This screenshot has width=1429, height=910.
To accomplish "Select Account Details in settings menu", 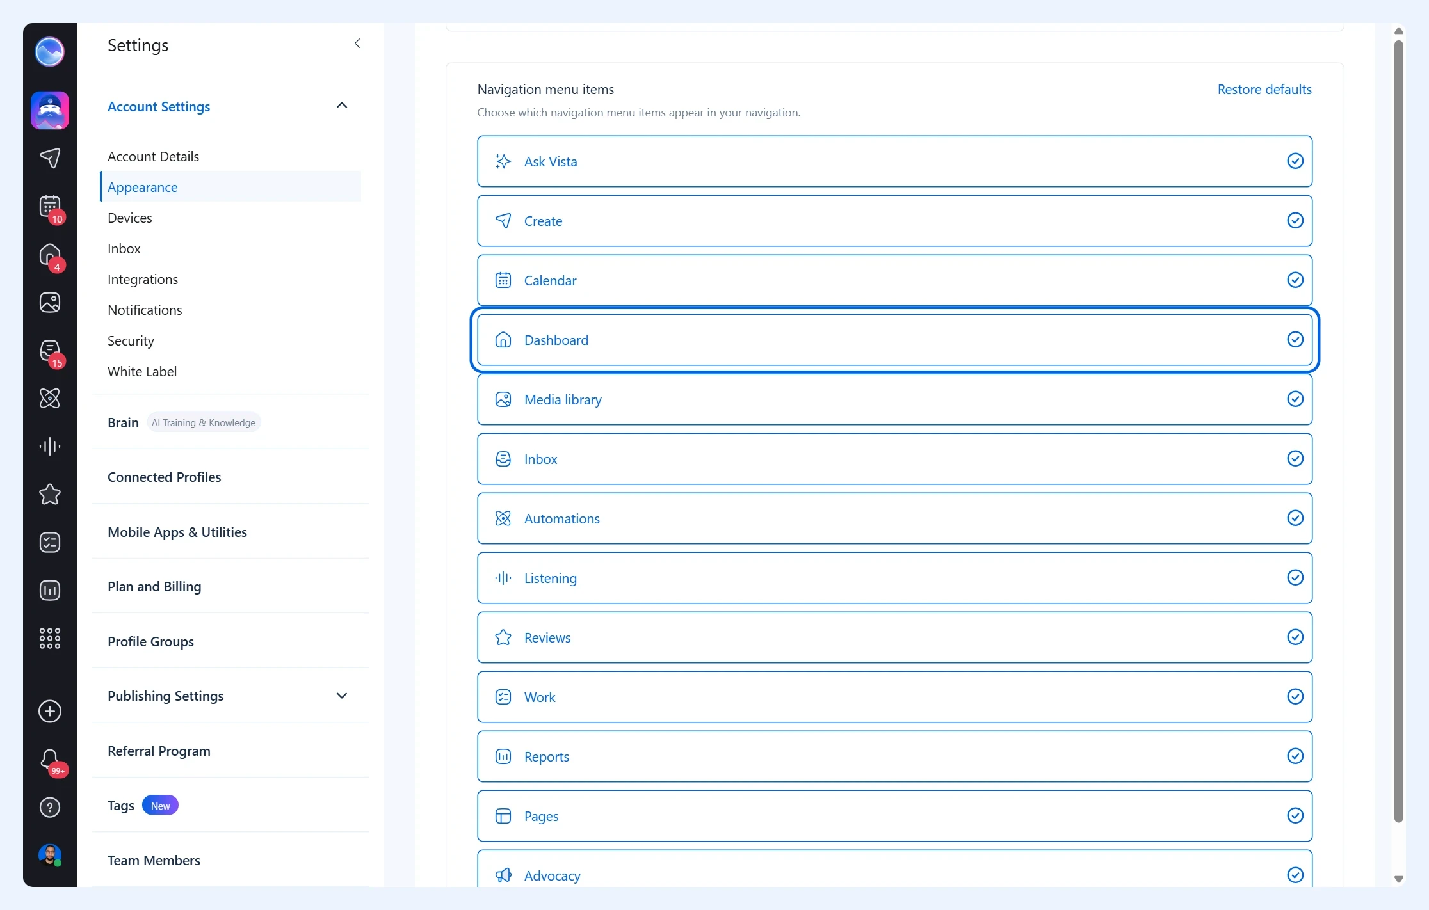I will pyautogui.click(x=153, y=156).
